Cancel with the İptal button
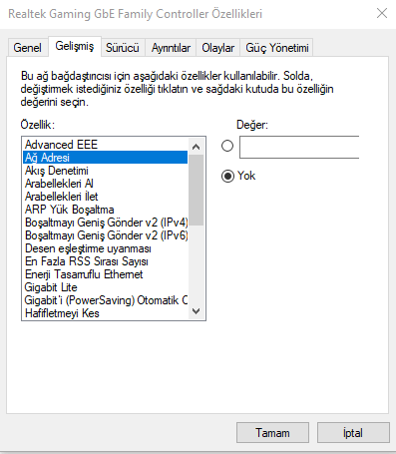This screenshot has width=396, height=454. click(x=353, y=433)
